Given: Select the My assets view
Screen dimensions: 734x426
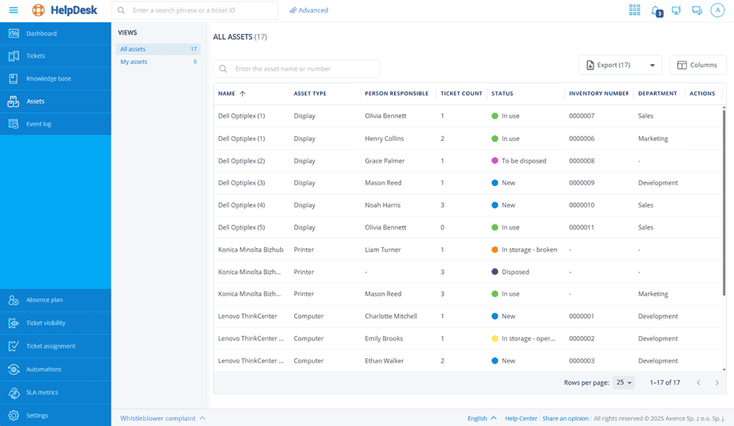Looking at the screenshot, I should tap(134, 62).
